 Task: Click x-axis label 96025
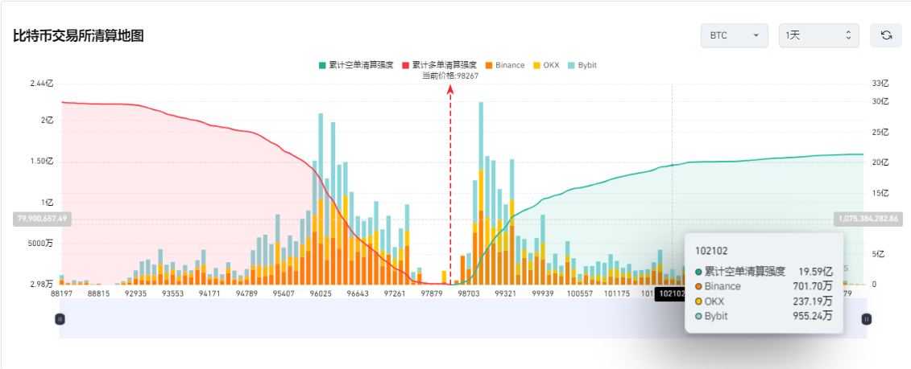pyautogui.click(x=321, y=294)
